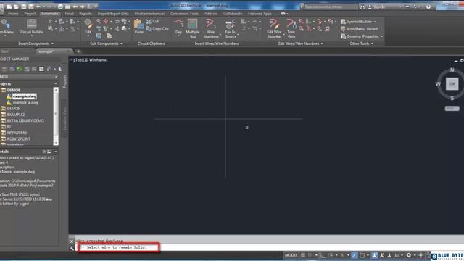This screenshot has height=261, width=464.
Task: Click the keyword search input field
Action: point(331,7)
